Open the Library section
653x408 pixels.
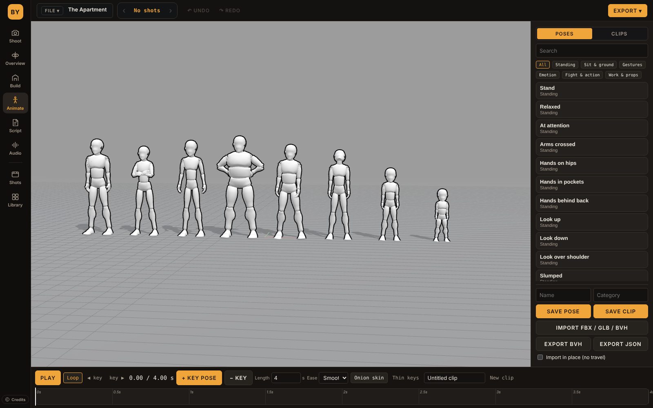15,200
